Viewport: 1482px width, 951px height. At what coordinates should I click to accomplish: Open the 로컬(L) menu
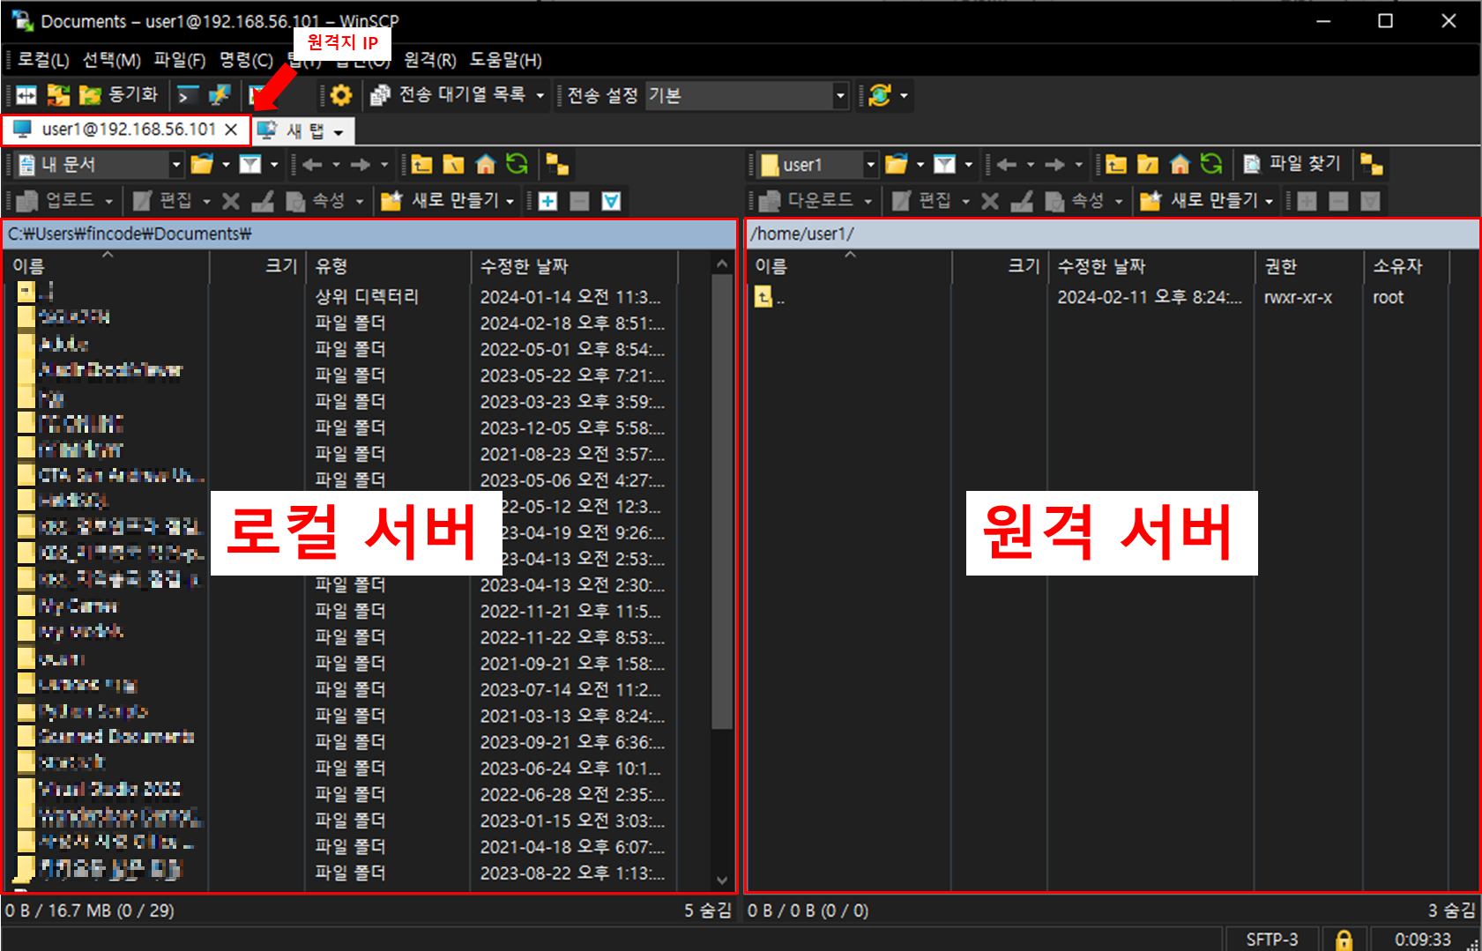(43, 60)
